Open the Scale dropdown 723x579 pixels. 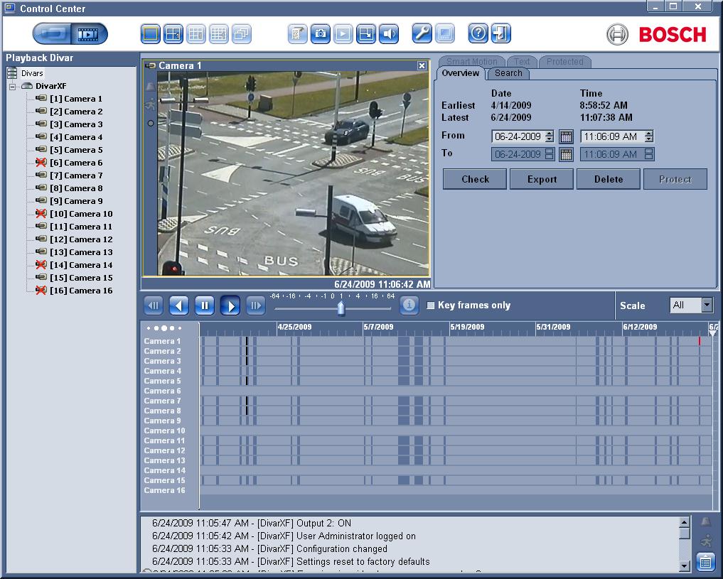pos(707,305)
